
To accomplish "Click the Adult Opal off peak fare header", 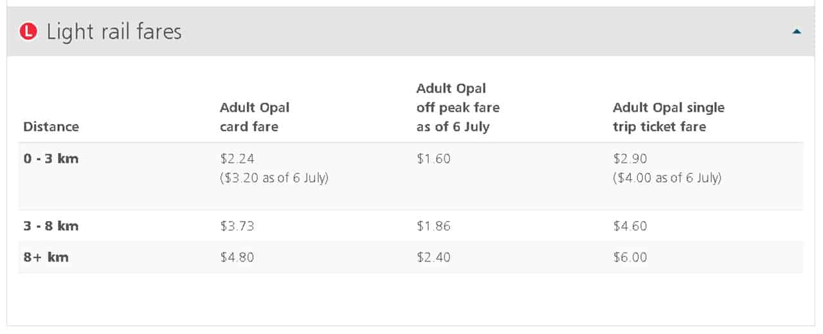I will (x=458, y=107).
